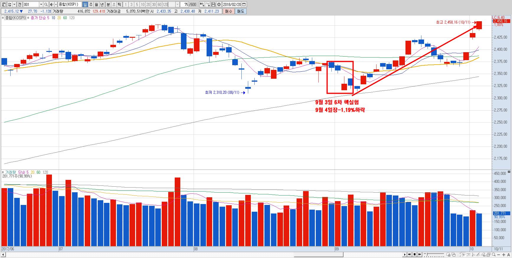Choose the 10 interval button
Screen dimensions: 512x258
tap(143, 4)
